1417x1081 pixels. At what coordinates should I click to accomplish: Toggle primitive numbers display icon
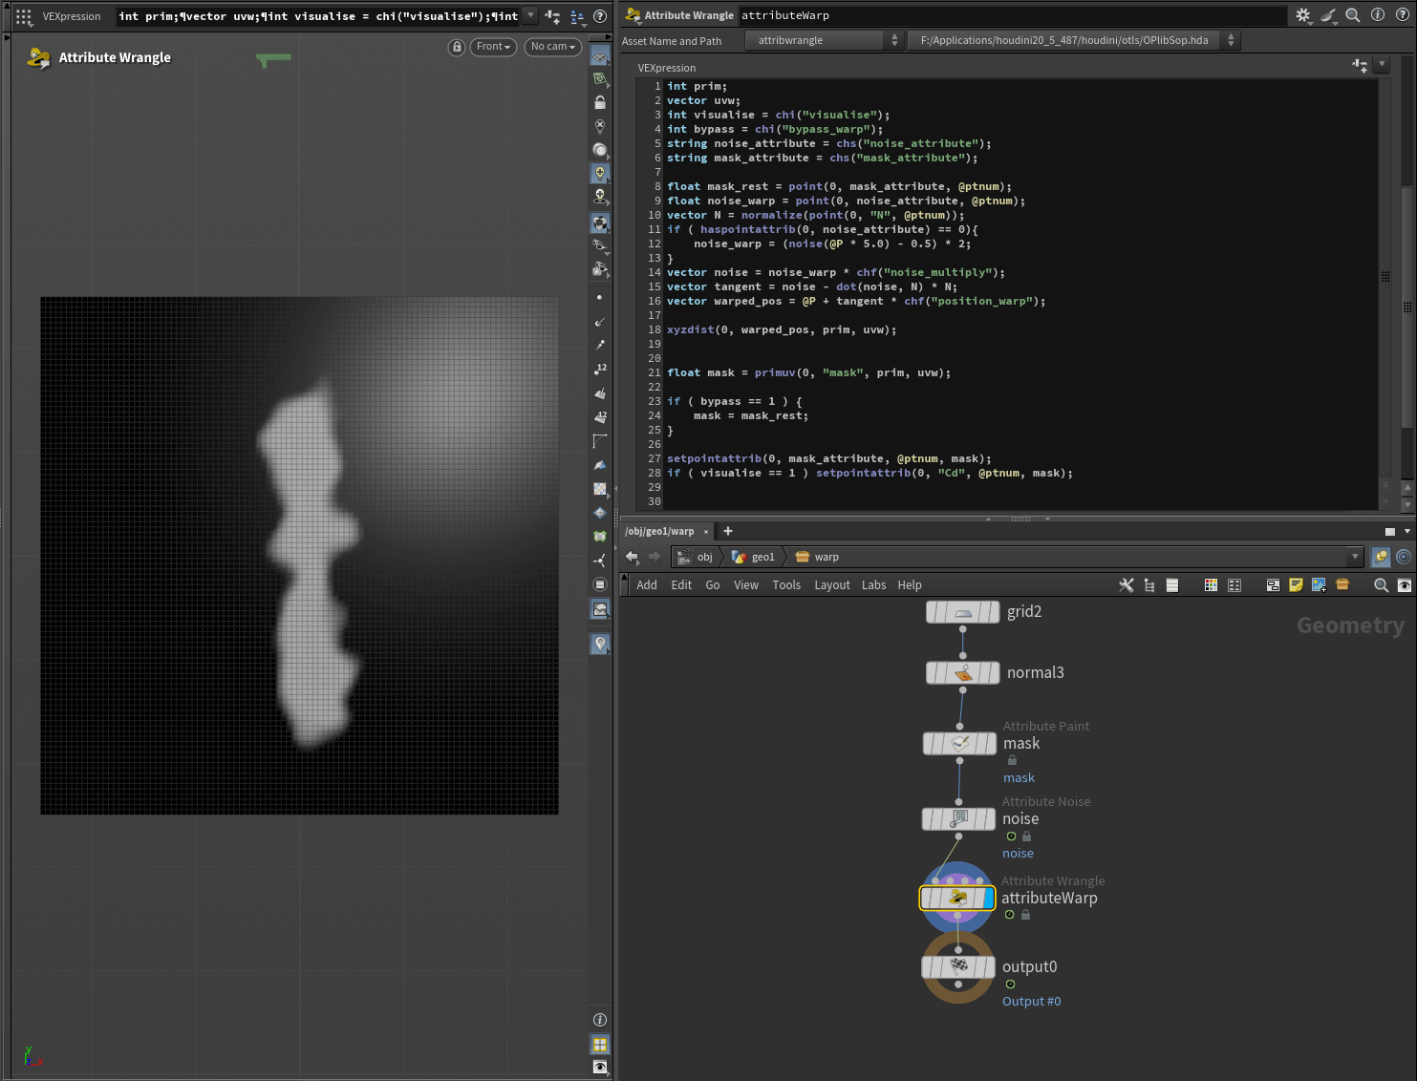600,417
